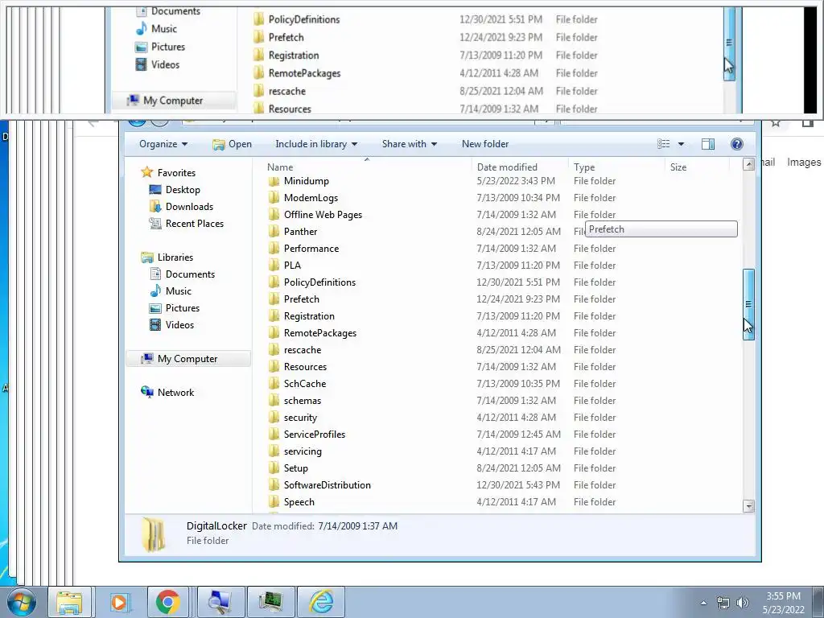Open Recent Places in Favorites
The image size is (824, 618).
tap(187, 224)
